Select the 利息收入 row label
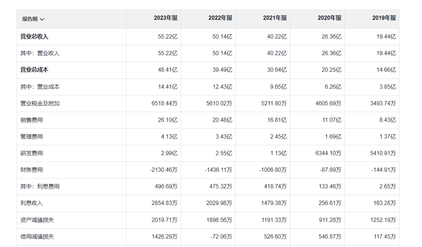 (x=32, y=203)
